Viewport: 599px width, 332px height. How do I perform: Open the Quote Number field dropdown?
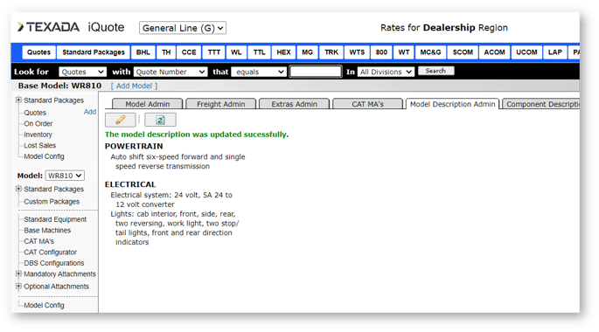[171, 72]
